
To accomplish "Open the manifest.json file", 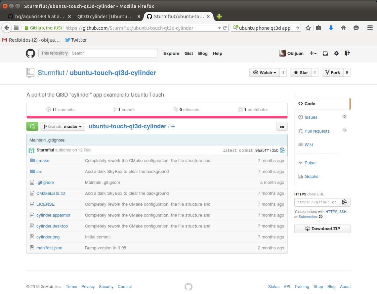I will pyautogui.click(x=49, y=248).
